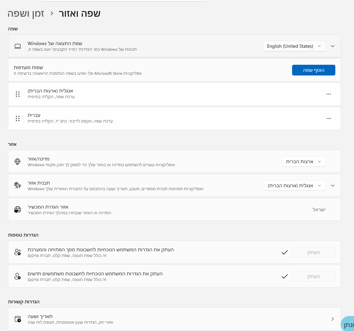354x331 pixels.
Task: Open more options for אנגלית (ארצות הברית)
Action: click(329, 94)
